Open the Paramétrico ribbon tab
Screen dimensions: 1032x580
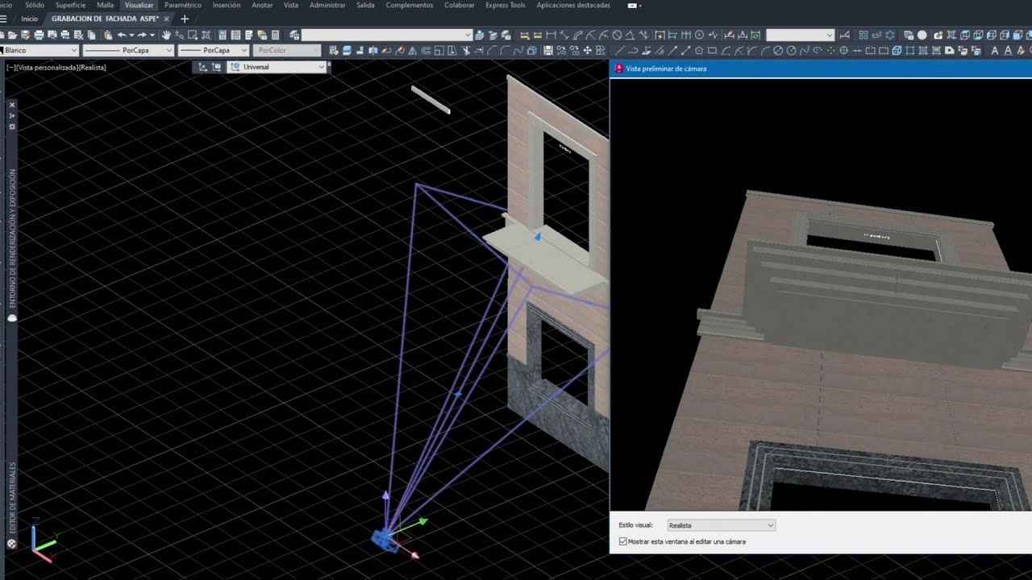coord(183,5)
